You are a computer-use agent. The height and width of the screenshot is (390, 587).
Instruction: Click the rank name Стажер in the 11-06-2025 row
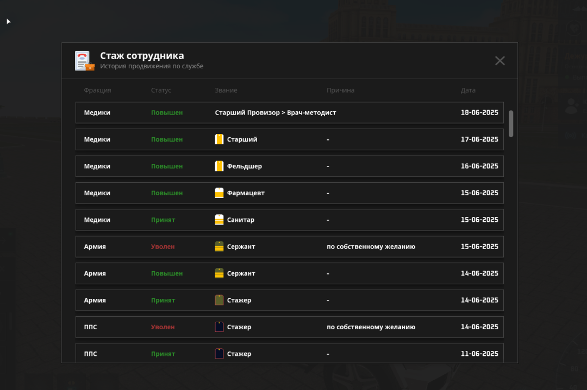tap(239, 354)
